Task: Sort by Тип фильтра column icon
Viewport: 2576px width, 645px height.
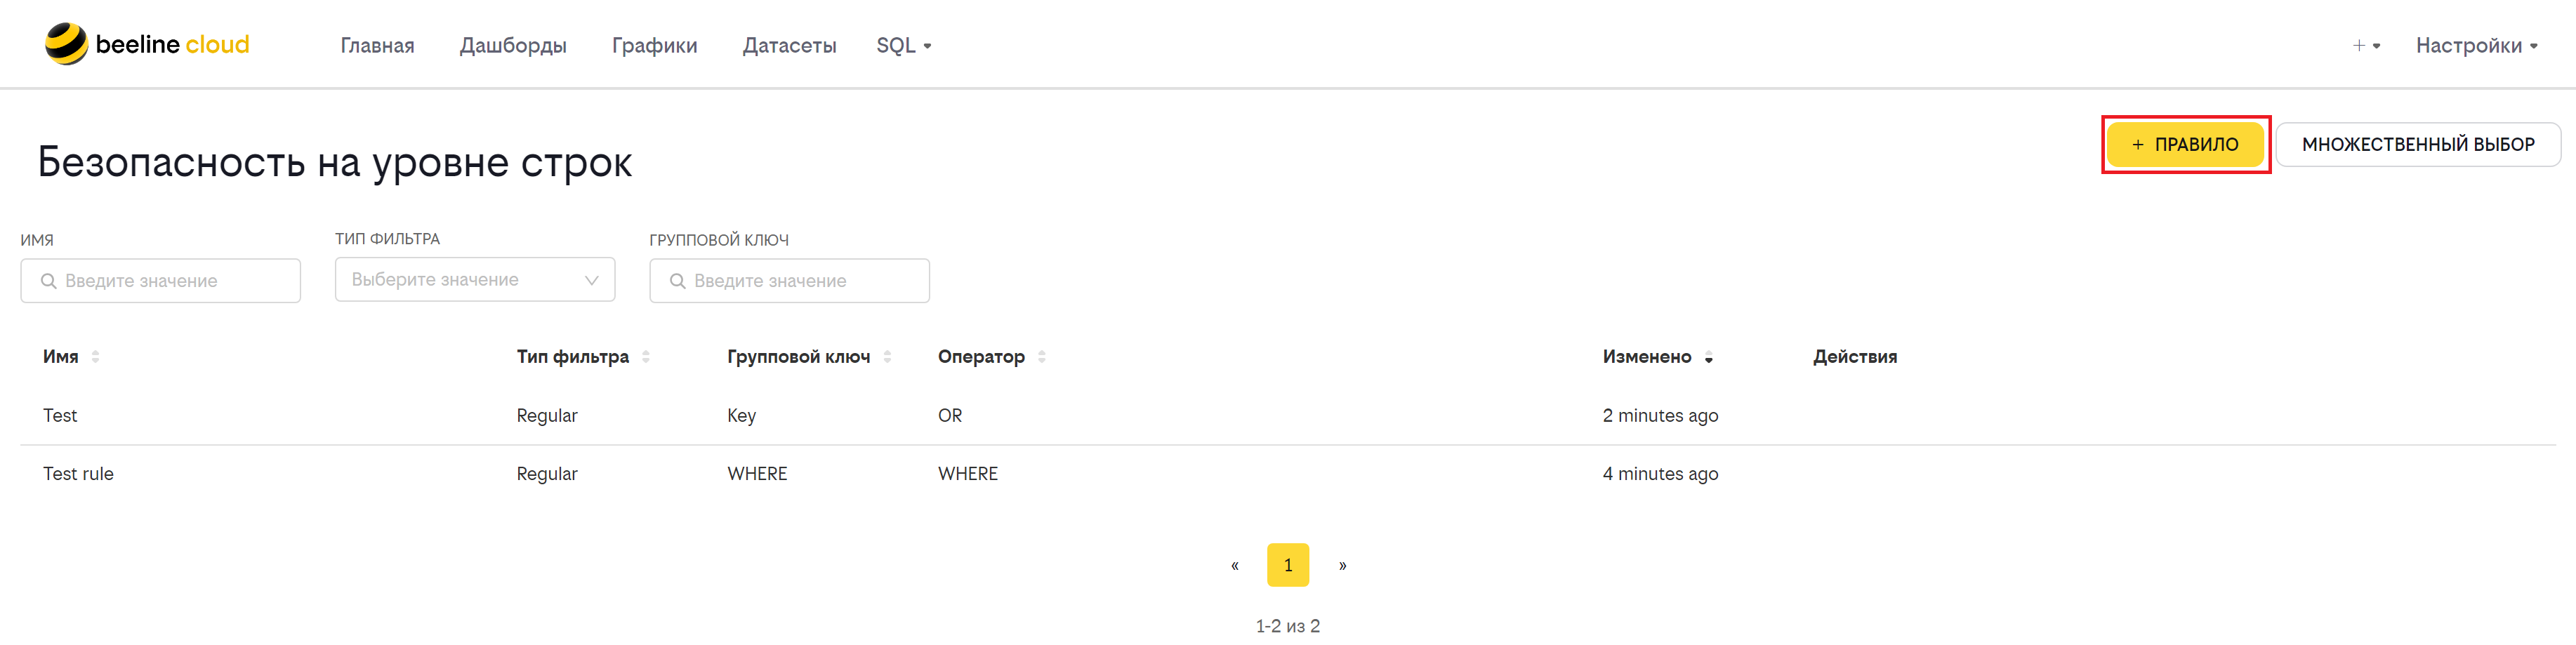Action: (x=646, y=357)
